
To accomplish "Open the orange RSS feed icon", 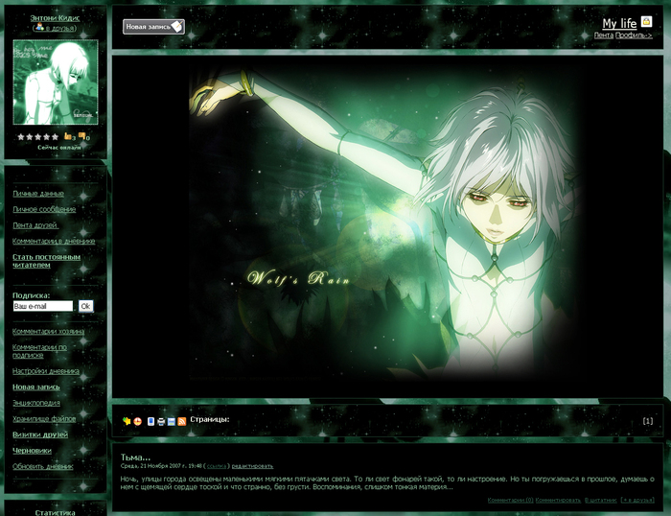I will pos(181,422).
